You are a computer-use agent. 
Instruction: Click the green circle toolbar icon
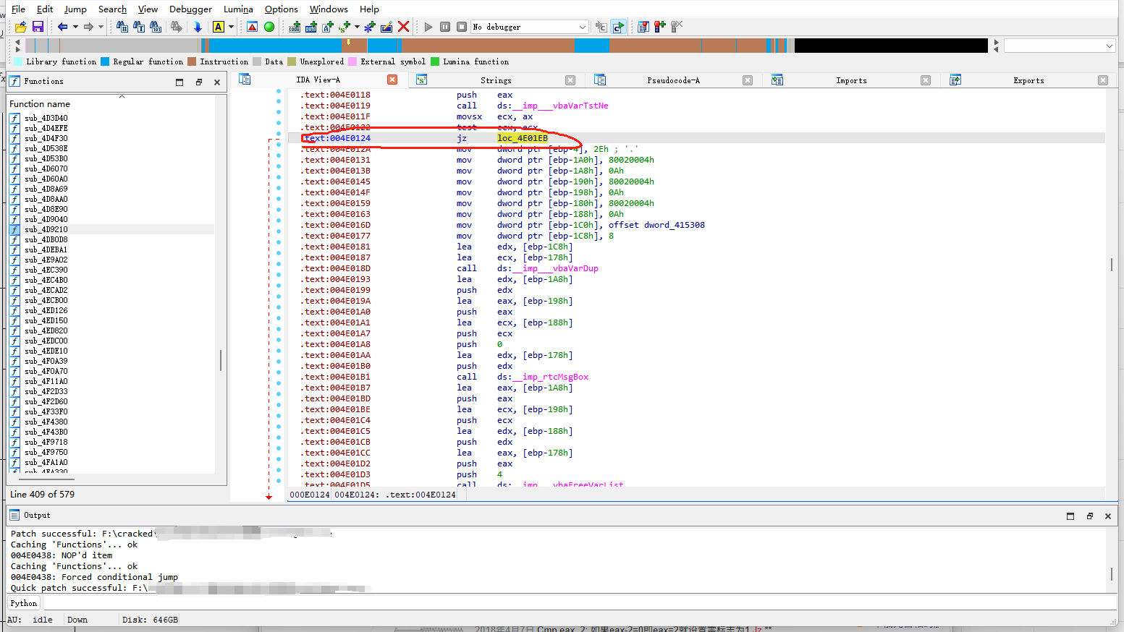pyautogui.click(x=269, y=27)
